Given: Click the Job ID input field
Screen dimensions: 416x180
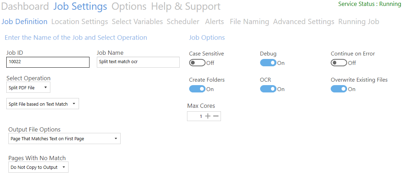Looking at the screenshot, I should click(48, 62).
